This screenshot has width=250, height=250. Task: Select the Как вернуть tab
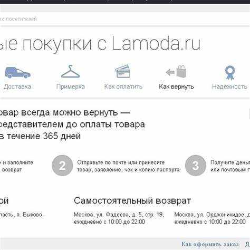pos(176,86)
